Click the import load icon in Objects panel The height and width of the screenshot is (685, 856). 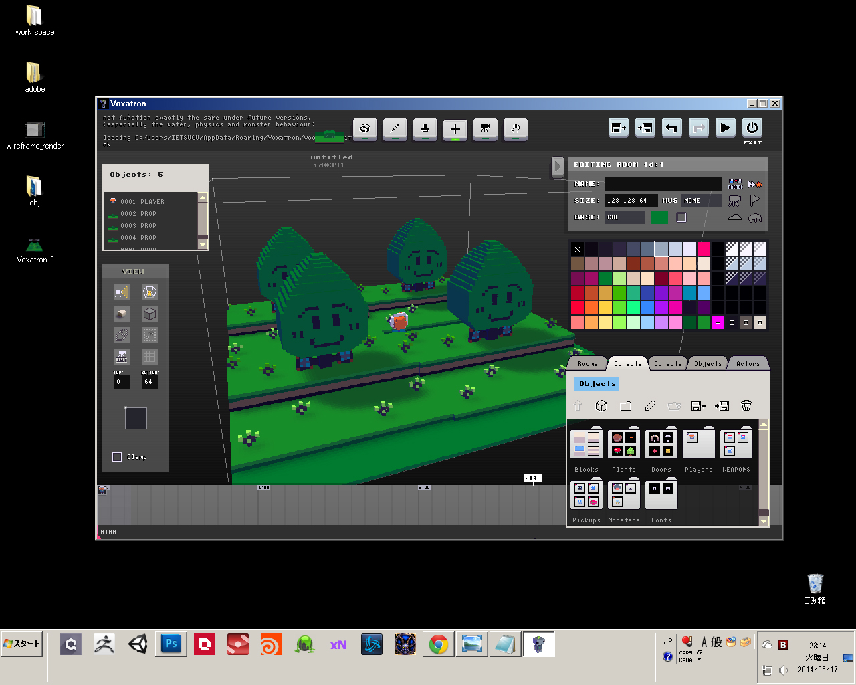pos(722,406)
